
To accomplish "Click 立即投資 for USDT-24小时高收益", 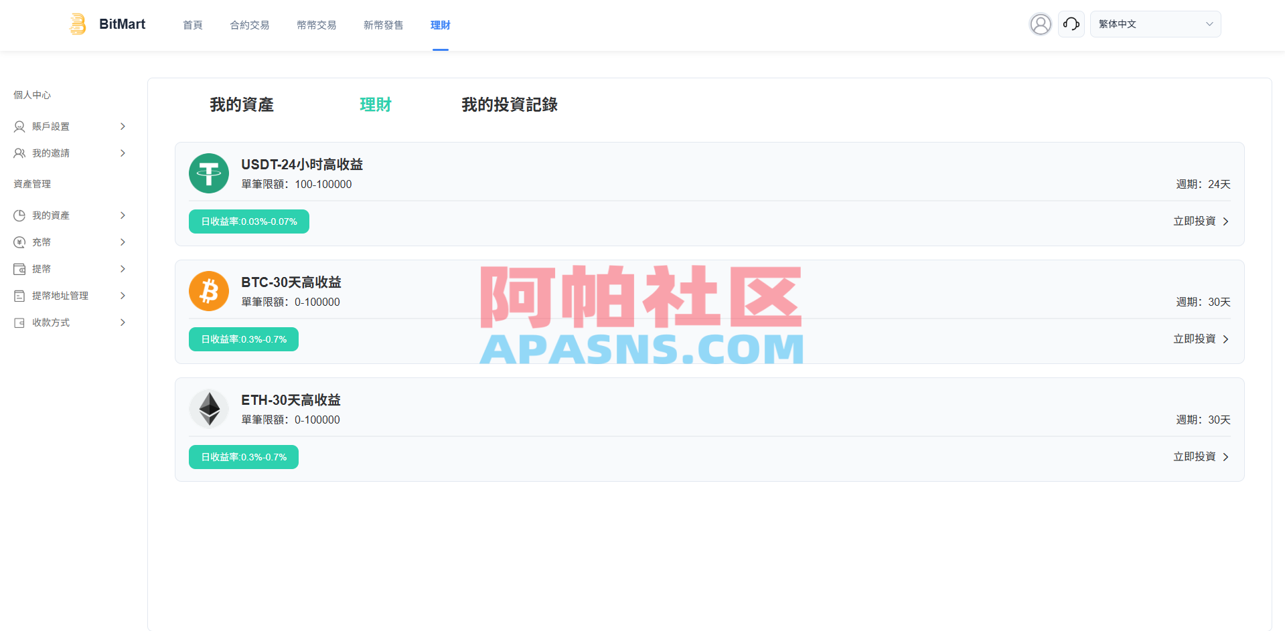I will pyautogui.click(x=1201, y=221).
